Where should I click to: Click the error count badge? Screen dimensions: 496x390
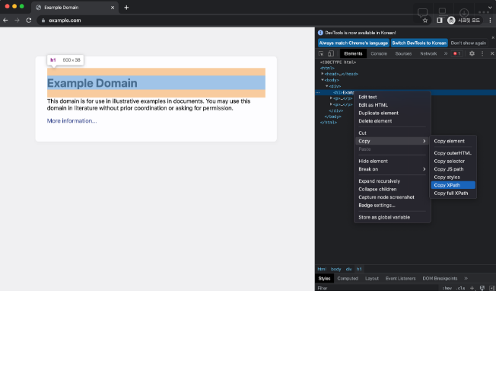tap(456, 53)
